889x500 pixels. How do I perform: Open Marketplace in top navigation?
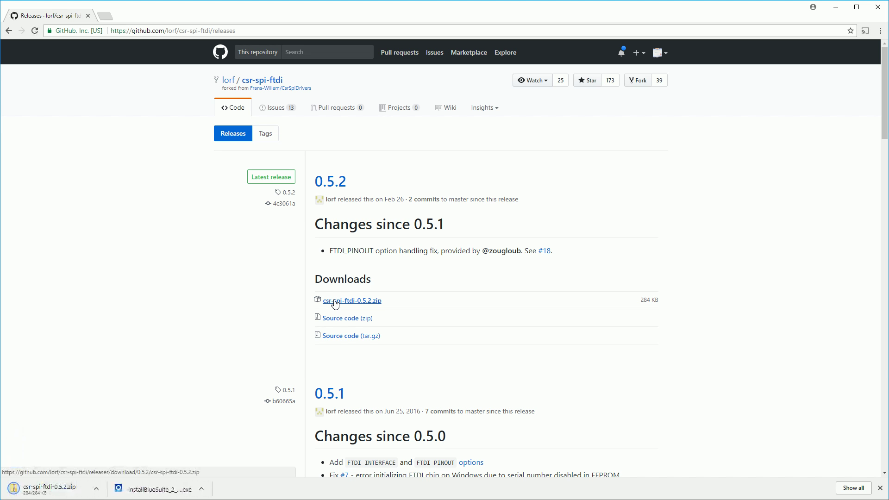(x=469, y=52)
